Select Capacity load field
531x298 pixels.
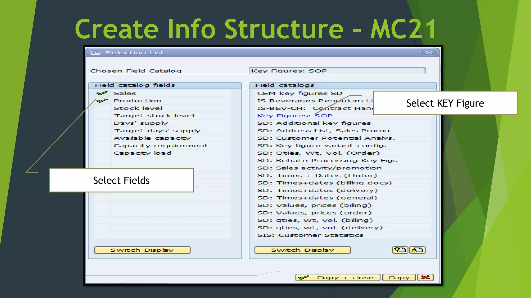click(143, 153)
